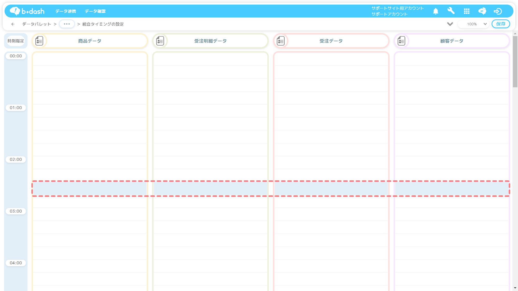
Task: Select the 顧客データ column header
Action: (x=452, y=41)
